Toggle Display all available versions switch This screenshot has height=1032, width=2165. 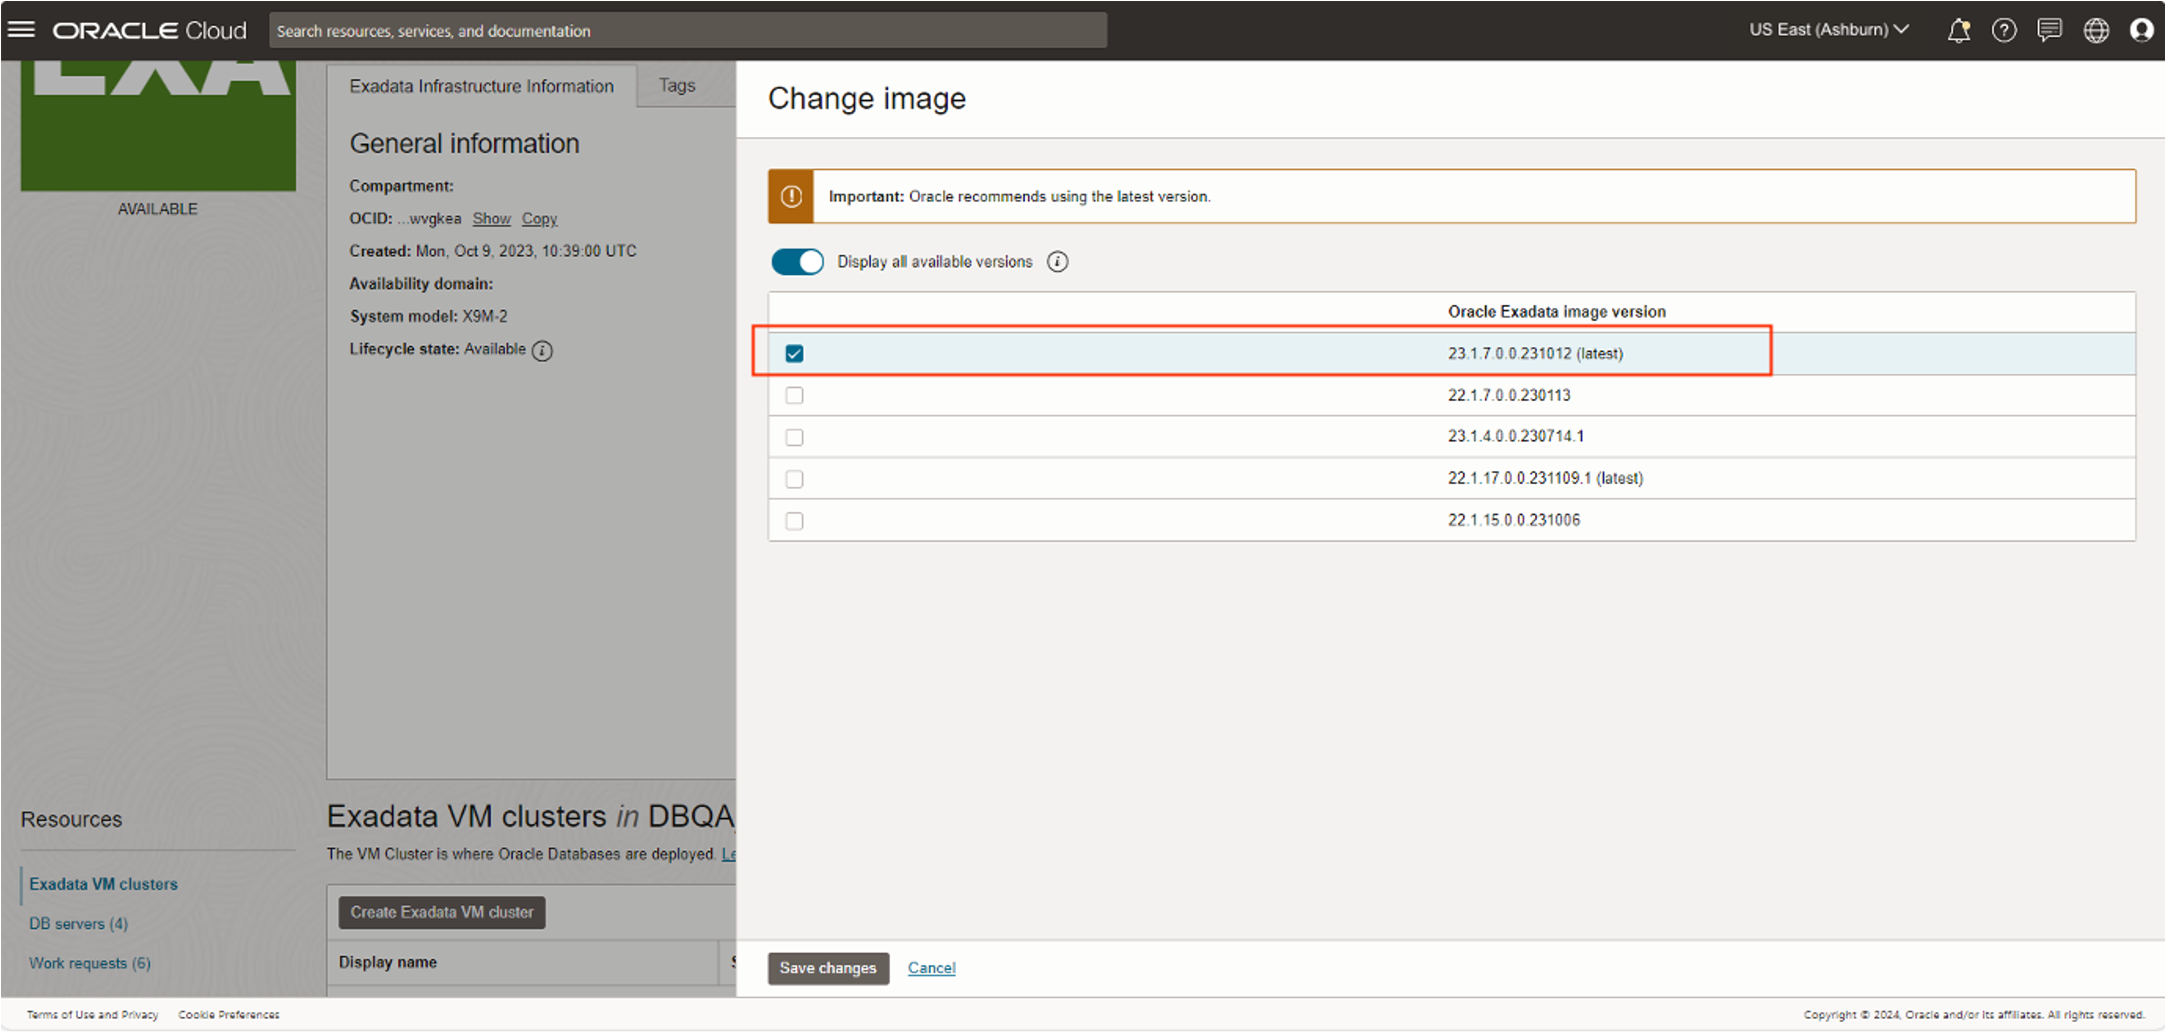click(797, 262)
